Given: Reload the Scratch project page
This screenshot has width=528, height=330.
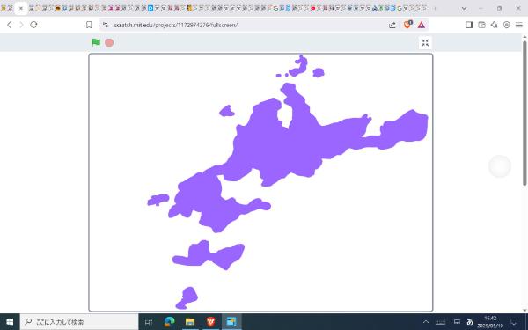Looking at the screenshot, I should (33, 25).
